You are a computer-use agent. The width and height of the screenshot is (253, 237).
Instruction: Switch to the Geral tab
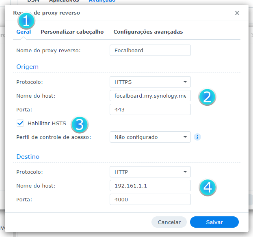(x=24, y=32)
